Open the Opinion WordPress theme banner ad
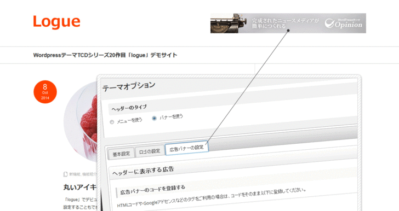This screenshot has height=211, width=399. click(288, 23)
